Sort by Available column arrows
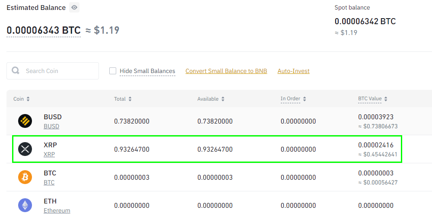Screen dimensions: 432x216 223,99
